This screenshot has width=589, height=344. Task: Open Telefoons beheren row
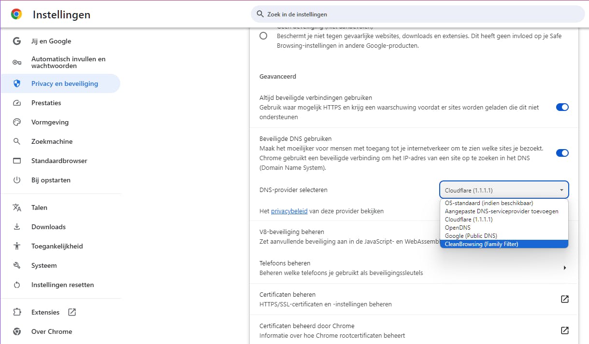(x=414, y=268)
